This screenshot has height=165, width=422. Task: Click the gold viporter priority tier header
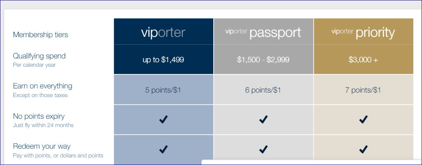pos(363,32)
